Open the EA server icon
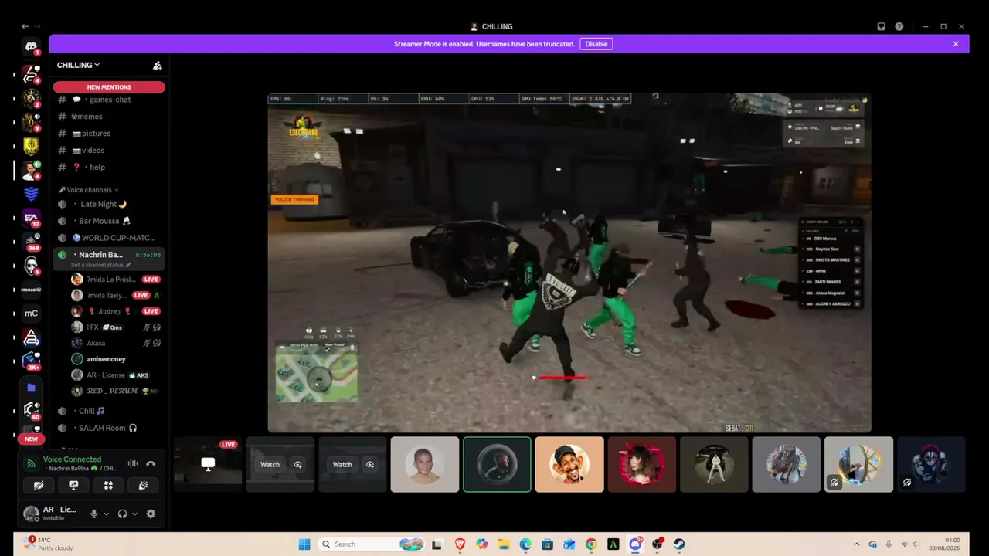This screenshot has width=989, height=556. (31, 219)
